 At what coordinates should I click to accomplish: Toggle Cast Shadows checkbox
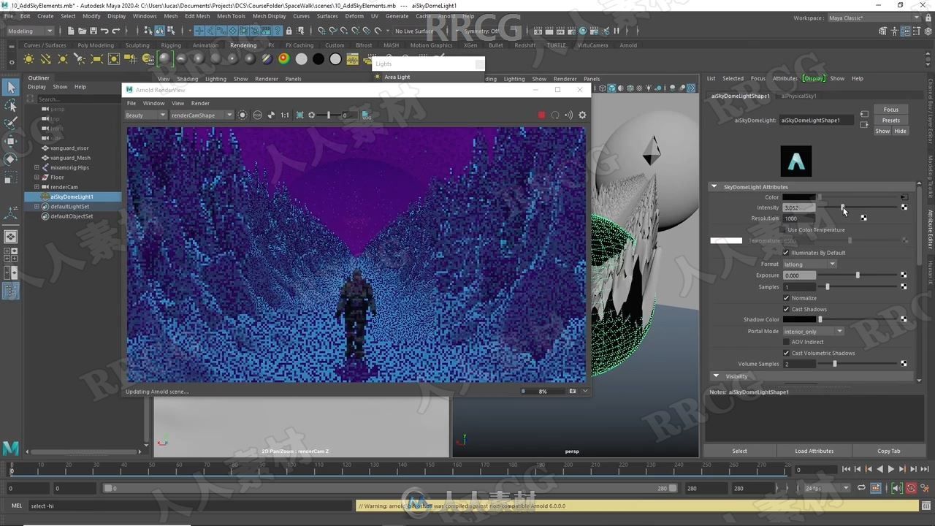click(786, 309)
